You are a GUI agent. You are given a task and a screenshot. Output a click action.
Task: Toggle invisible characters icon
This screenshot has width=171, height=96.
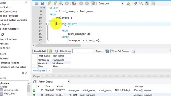pyautogui.click(x=147, y=3)
